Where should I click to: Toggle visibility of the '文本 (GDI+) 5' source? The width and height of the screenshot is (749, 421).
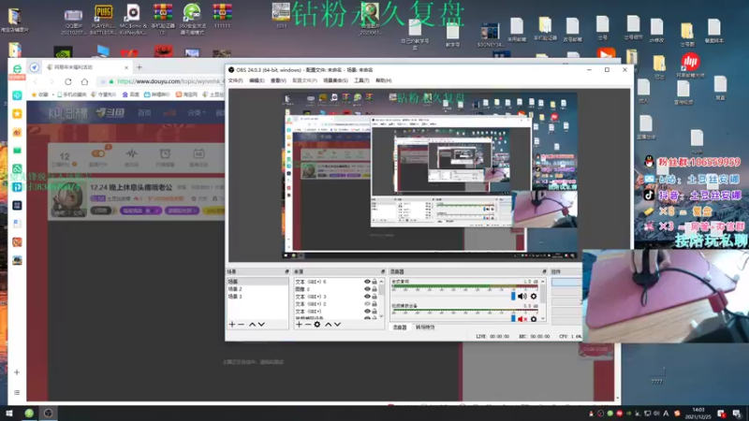click(367, 282)
